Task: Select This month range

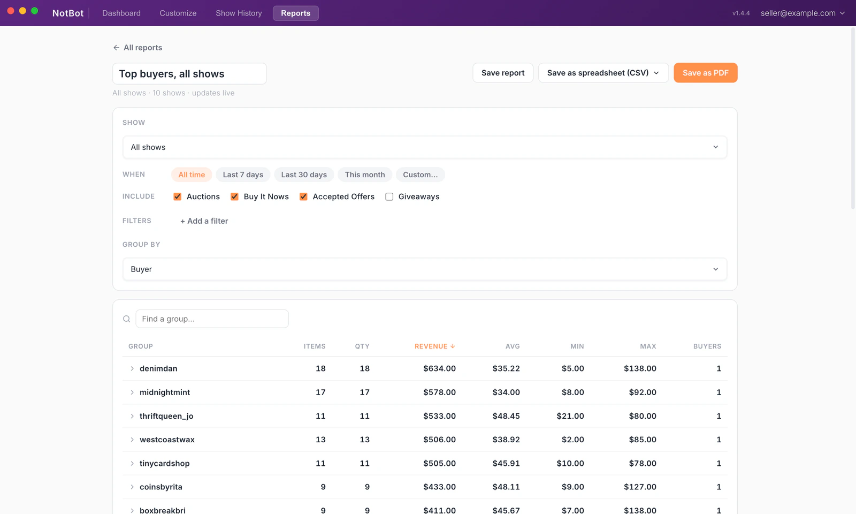Action: pos(365,175)
